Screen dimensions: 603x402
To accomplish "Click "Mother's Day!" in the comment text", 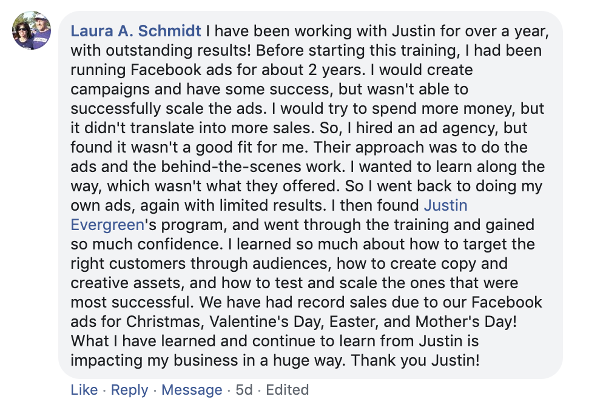I will tap(466, 321).
